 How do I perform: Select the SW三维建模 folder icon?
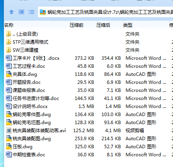click(8, 50)
